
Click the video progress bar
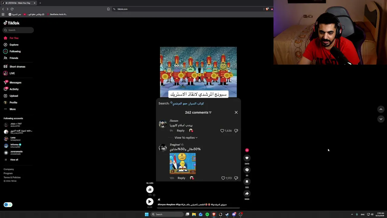coord(199,208)
